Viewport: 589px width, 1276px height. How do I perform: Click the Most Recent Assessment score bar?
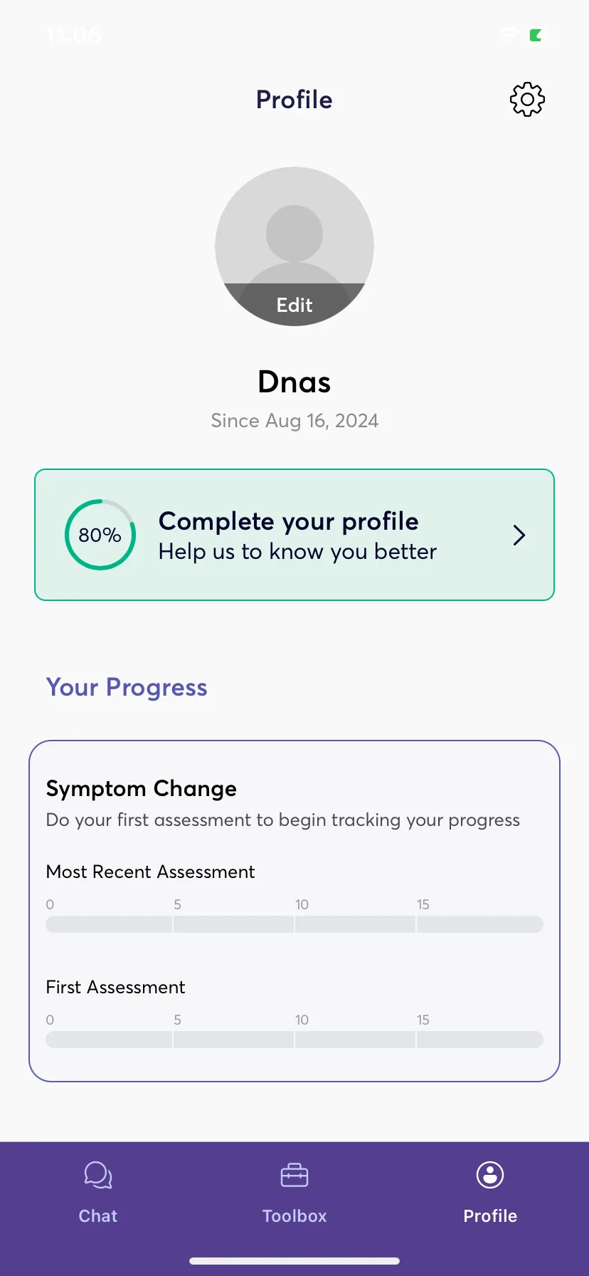[294, 924]
